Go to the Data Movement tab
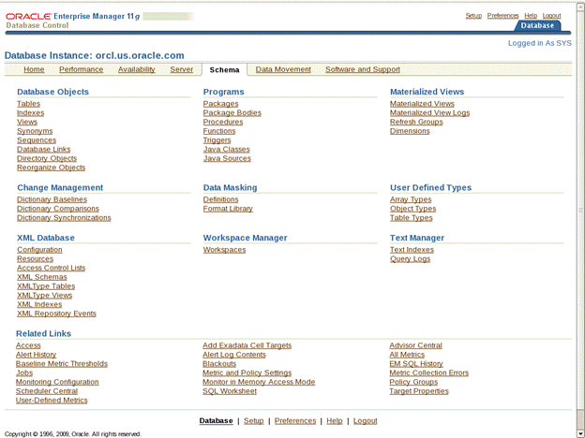This screenshot has width=585, height=438. tap(283, 69)
